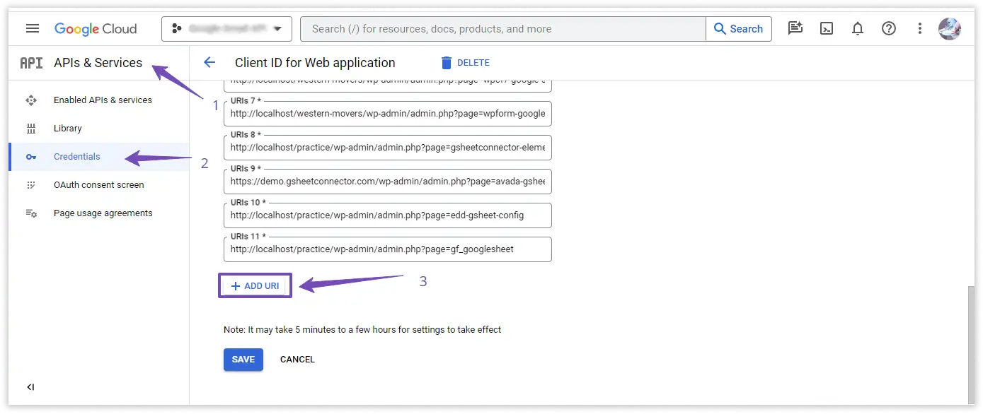Cancel changes with the CANCEL button
This screenshot has height=414, width=983.
(x=297, y=359)
